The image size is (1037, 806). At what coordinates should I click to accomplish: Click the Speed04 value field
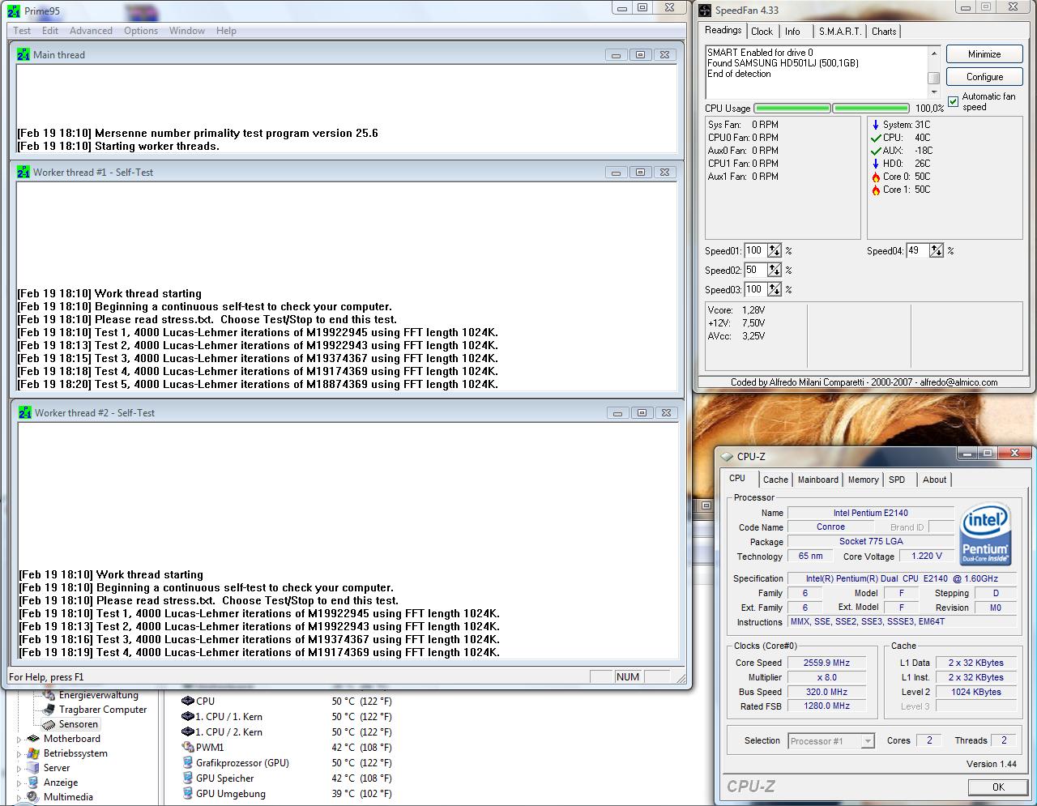click(916, 251)
